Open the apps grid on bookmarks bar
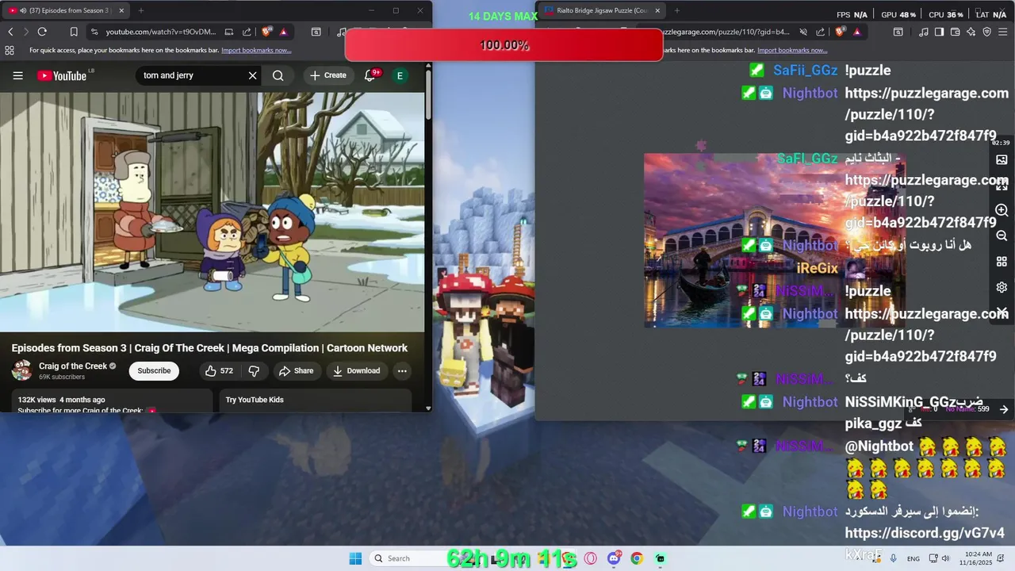This screenshot has width=1015, height=571. (10, 50)
